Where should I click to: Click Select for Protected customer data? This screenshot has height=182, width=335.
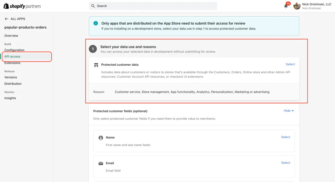[290, 64]
